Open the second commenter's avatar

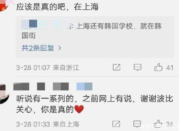(x=4, y=94)
